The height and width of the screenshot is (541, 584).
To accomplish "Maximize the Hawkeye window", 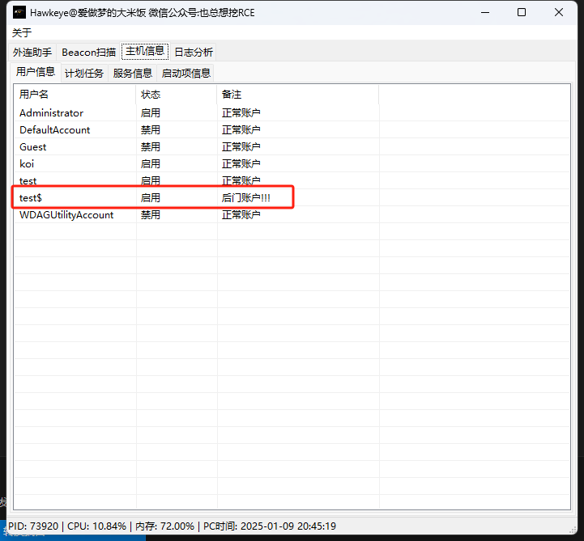I will click(x=522, y=13).
